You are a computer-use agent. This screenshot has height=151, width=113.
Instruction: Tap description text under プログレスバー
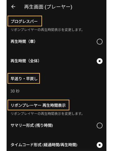(x=47, y=30)
